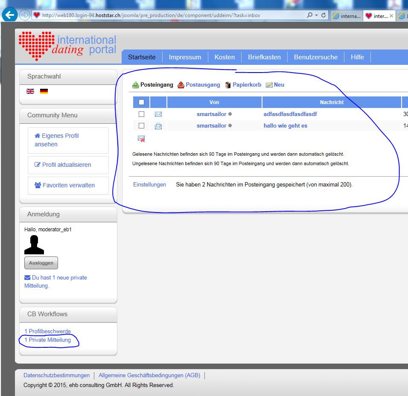Click the Neu compose message icon
Viewport: 408px width, 396px height.
pos(269,85)
